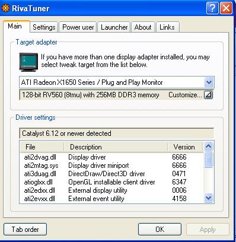Go to the About tab
Viewport: 236px width, 242px height.
tap(143, 27)
